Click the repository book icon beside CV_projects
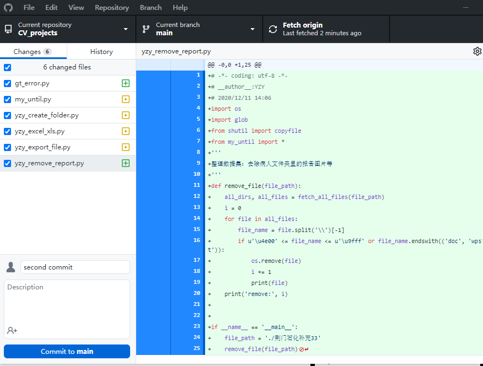The height and width of the screenshot is (366, 483). [8, 29]
